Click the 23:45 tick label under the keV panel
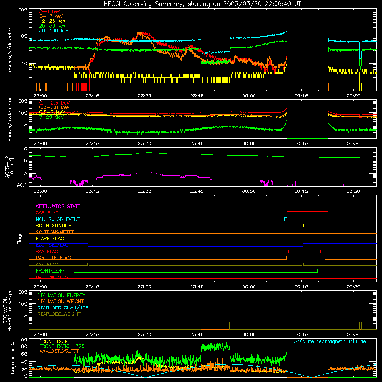Image resolution: width=382 pixels, height=382 pixels. pos(197,96)
